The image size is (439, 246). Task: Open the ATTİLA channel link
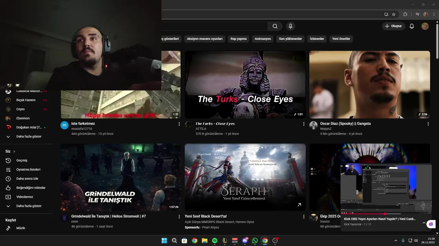(x=201, y=129)
